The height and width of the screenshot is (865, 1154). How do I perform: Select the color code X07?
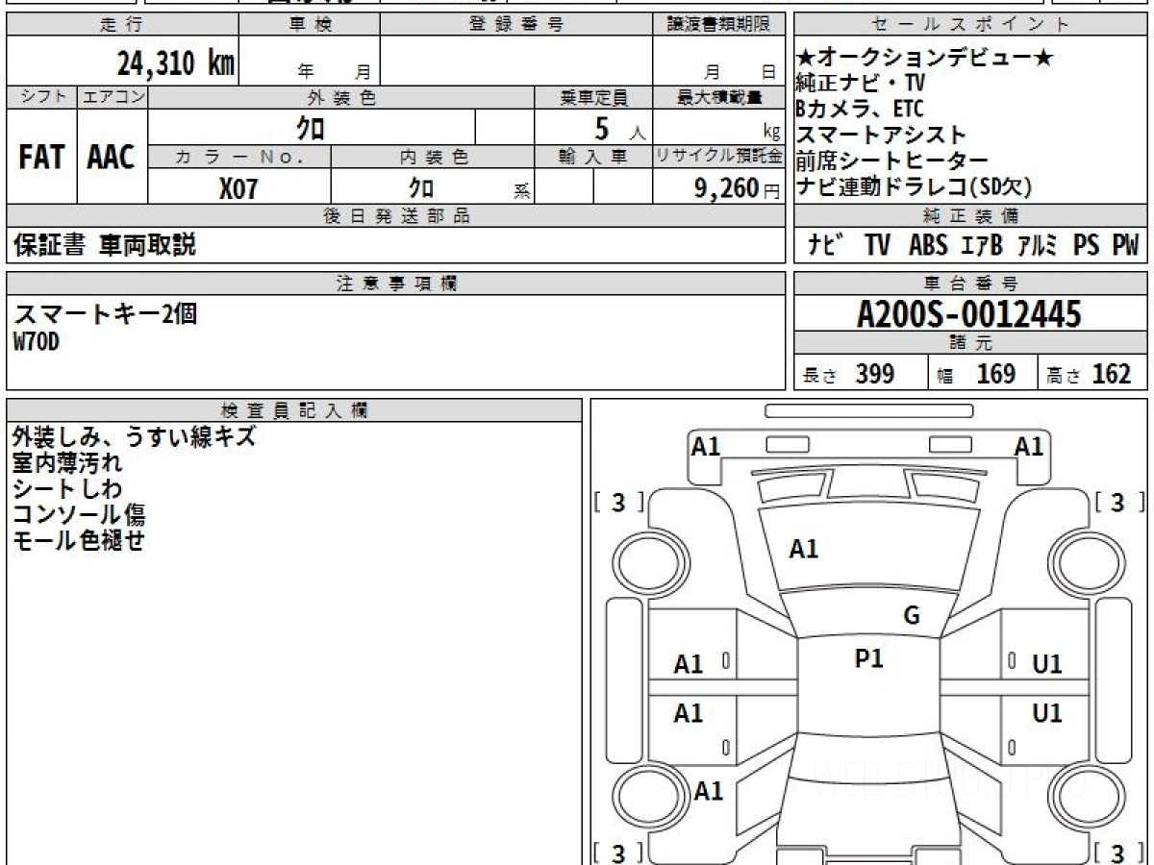tap(238, 188)
